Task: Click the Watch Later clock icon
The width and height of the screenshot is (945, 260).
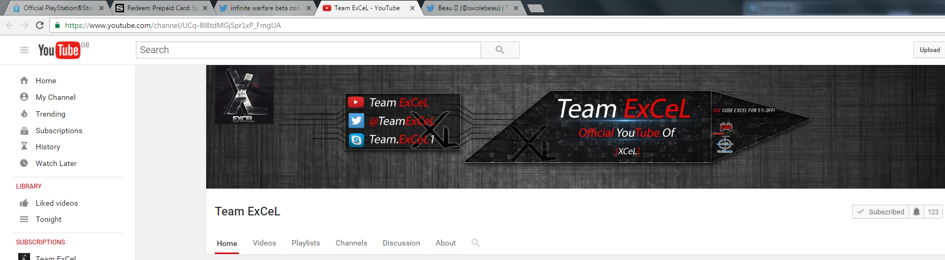Action: pos(24,163)
